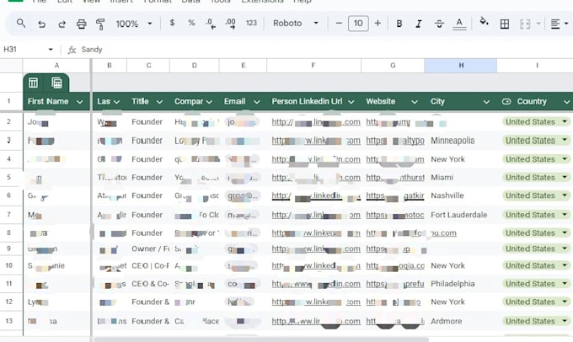The width and height of the screenshot is (573, 342).
Task: Open LinkedIn link in row 11
Action: 316,284
